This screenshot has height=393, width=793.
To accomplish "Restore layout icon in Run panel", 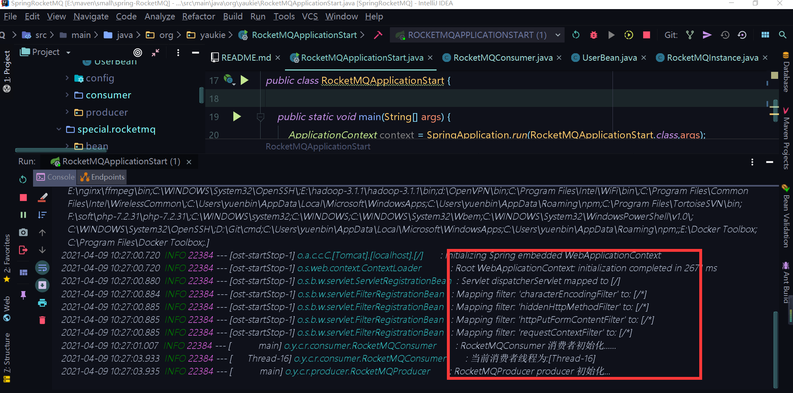I will 23,272.
